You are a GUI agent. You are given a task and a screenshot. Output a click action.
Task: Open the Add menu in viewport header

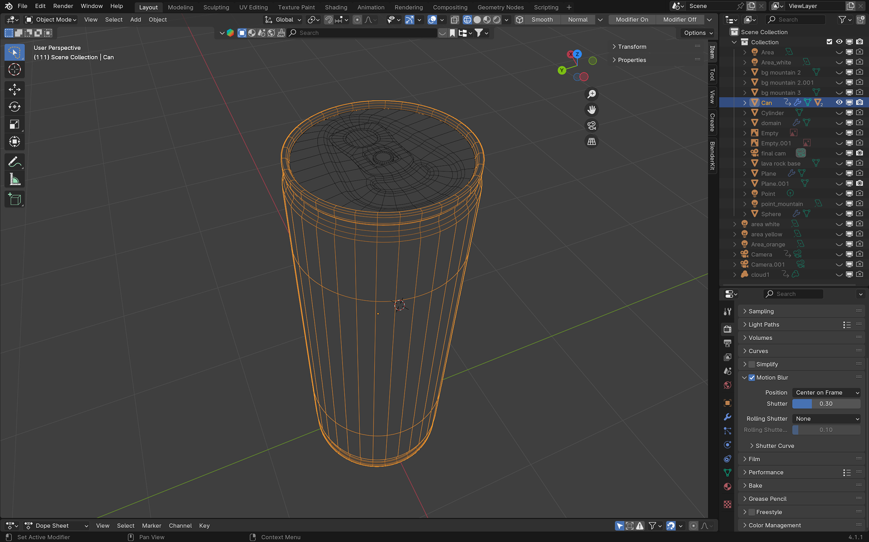pos(135,19)
